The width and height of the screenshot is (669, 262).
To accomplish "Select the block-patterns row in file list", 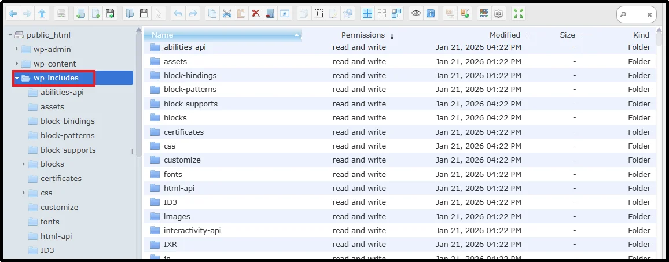I will tap(400, 90).
